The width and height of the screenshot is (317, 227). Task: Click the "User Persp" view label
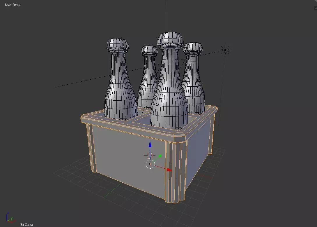click(13, 5)
